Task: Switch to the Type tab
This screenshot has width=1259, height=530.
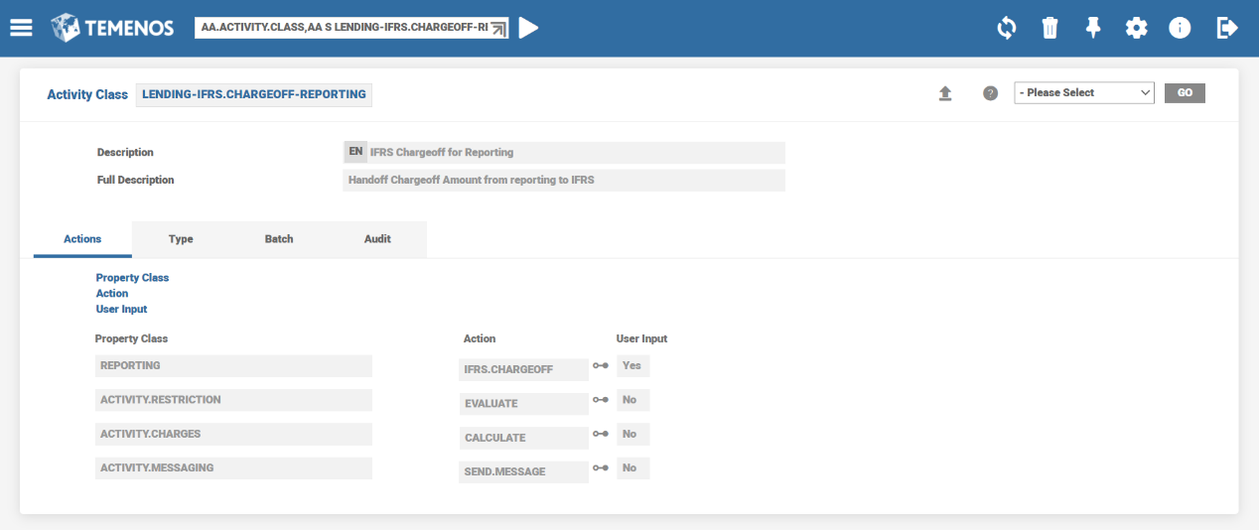Action: pyautogui.click(x=181, y=239)
